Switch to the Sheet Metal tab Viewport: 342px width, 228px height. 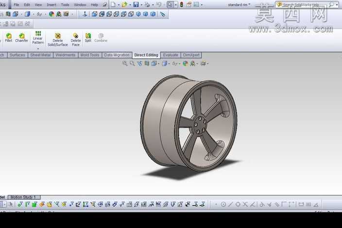(40, 55)
